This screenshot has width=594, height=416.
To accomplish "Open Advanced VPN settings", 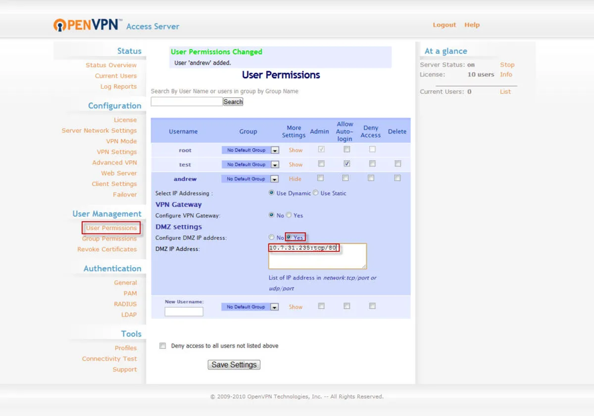I will [114, 162].
